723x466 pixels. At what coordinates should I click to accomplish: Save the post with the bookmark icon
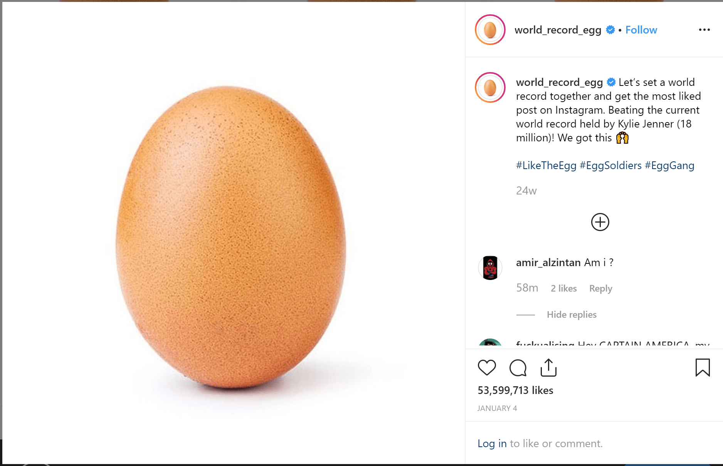(702, 367)
